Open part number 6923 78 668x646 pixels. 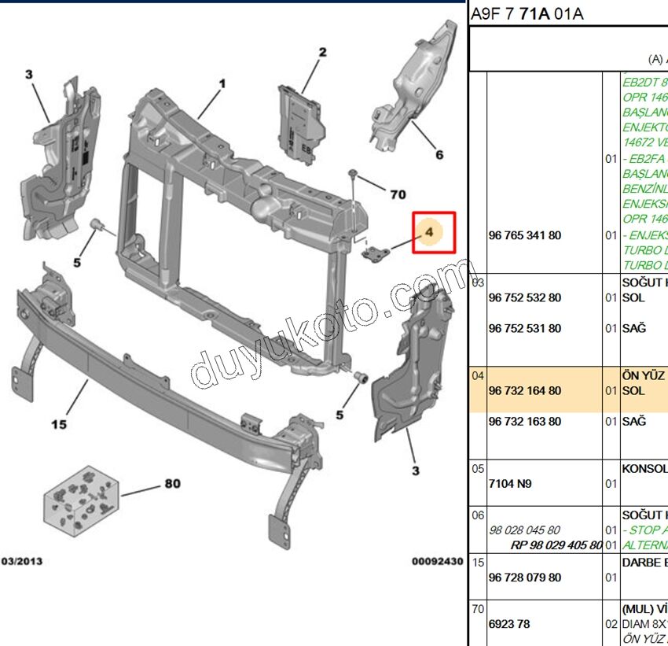tap(509, 624)
